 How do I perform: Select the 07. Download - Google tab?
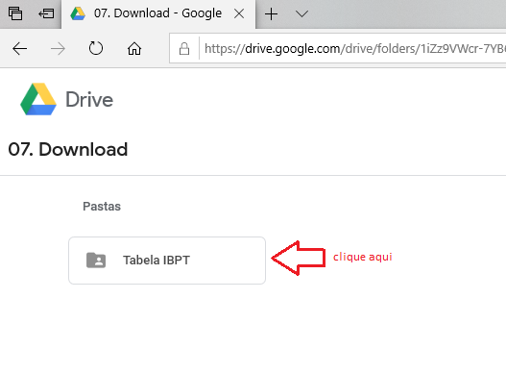pos(158,14)
